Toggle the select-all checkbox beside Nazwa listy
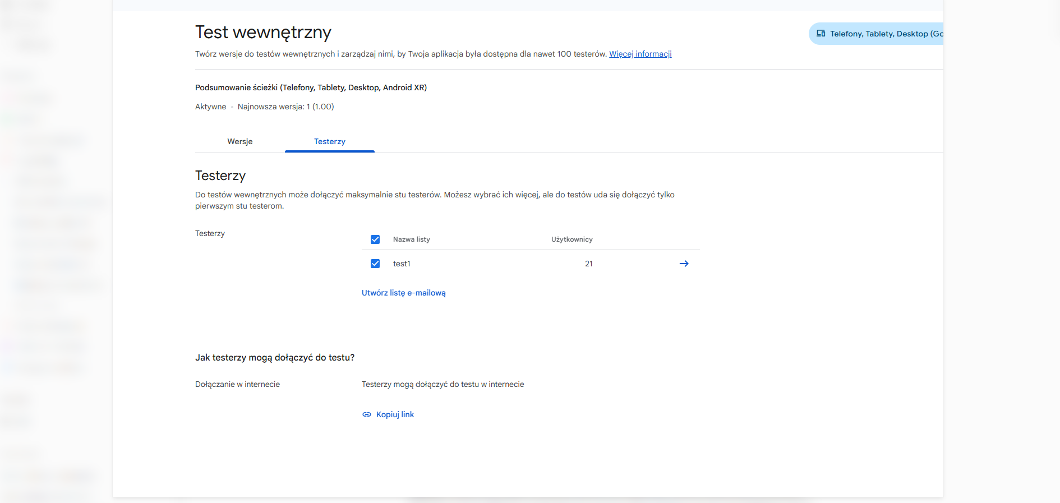This screenshot has width=1060, height=503. [x=375, y=239]
